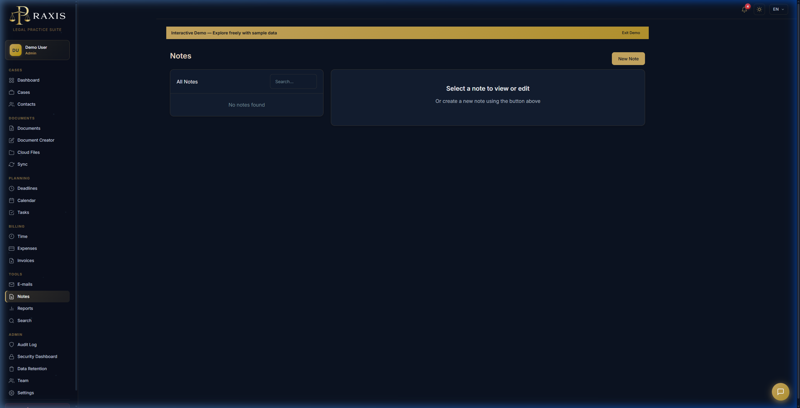Open Invoices under Billing

pos(37,261)
